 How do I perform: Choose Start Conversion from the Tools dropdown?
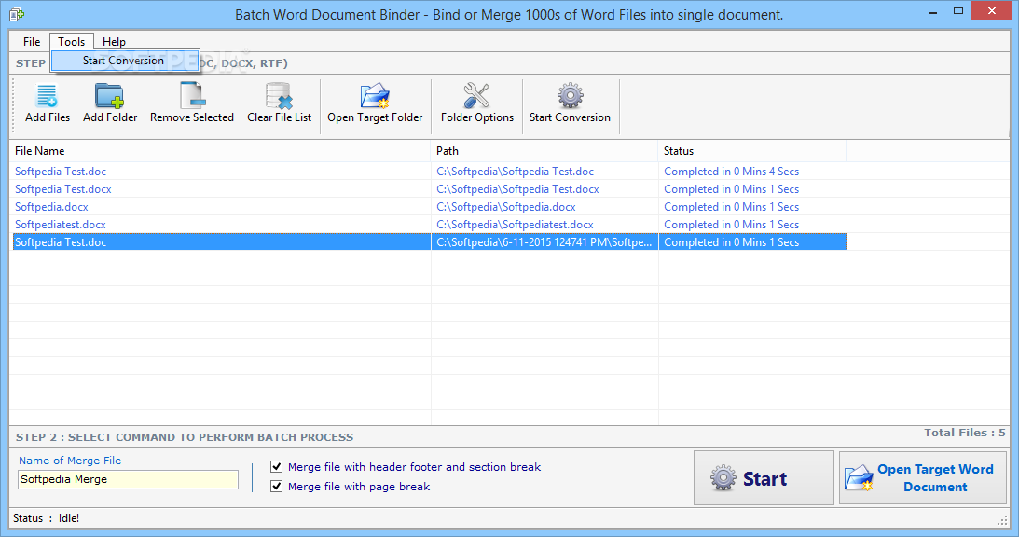click(125, 61)
